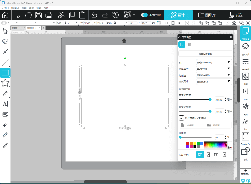Select the Eyedropper tool
Screen dimensions: 251x184
pos(5,145)
